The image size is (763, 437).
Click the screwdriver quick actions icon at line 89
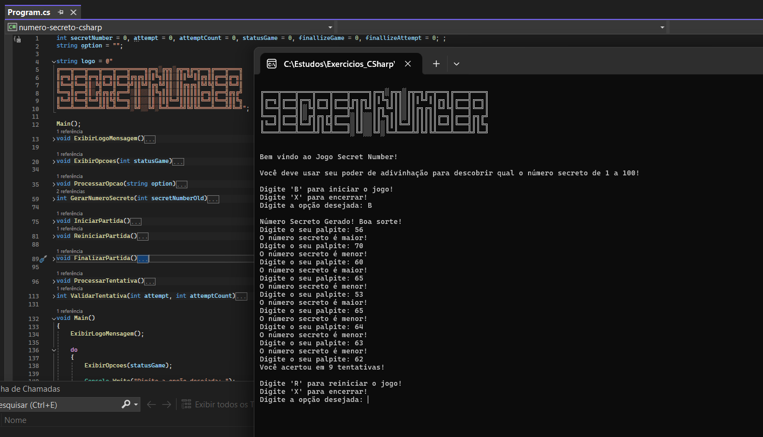[x=44, y=259]
